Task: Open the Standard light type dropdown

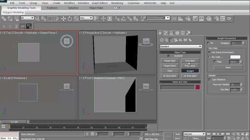Action: (180, 46)
